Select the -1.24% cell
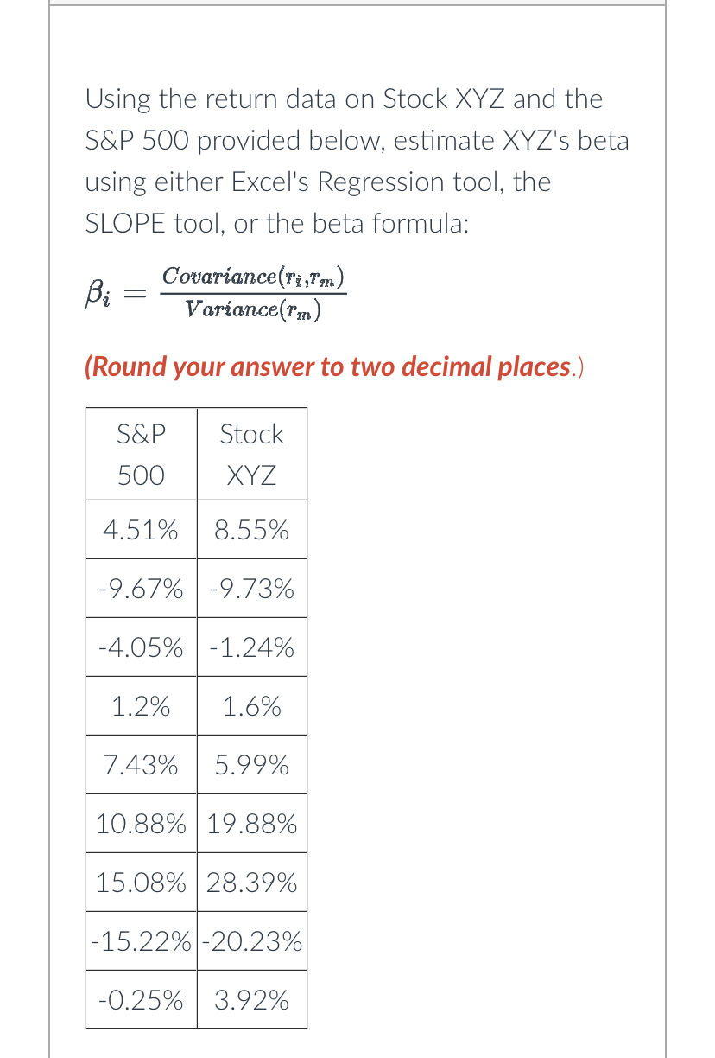This screenshot has width=715, height=1058. pos(251,647)
